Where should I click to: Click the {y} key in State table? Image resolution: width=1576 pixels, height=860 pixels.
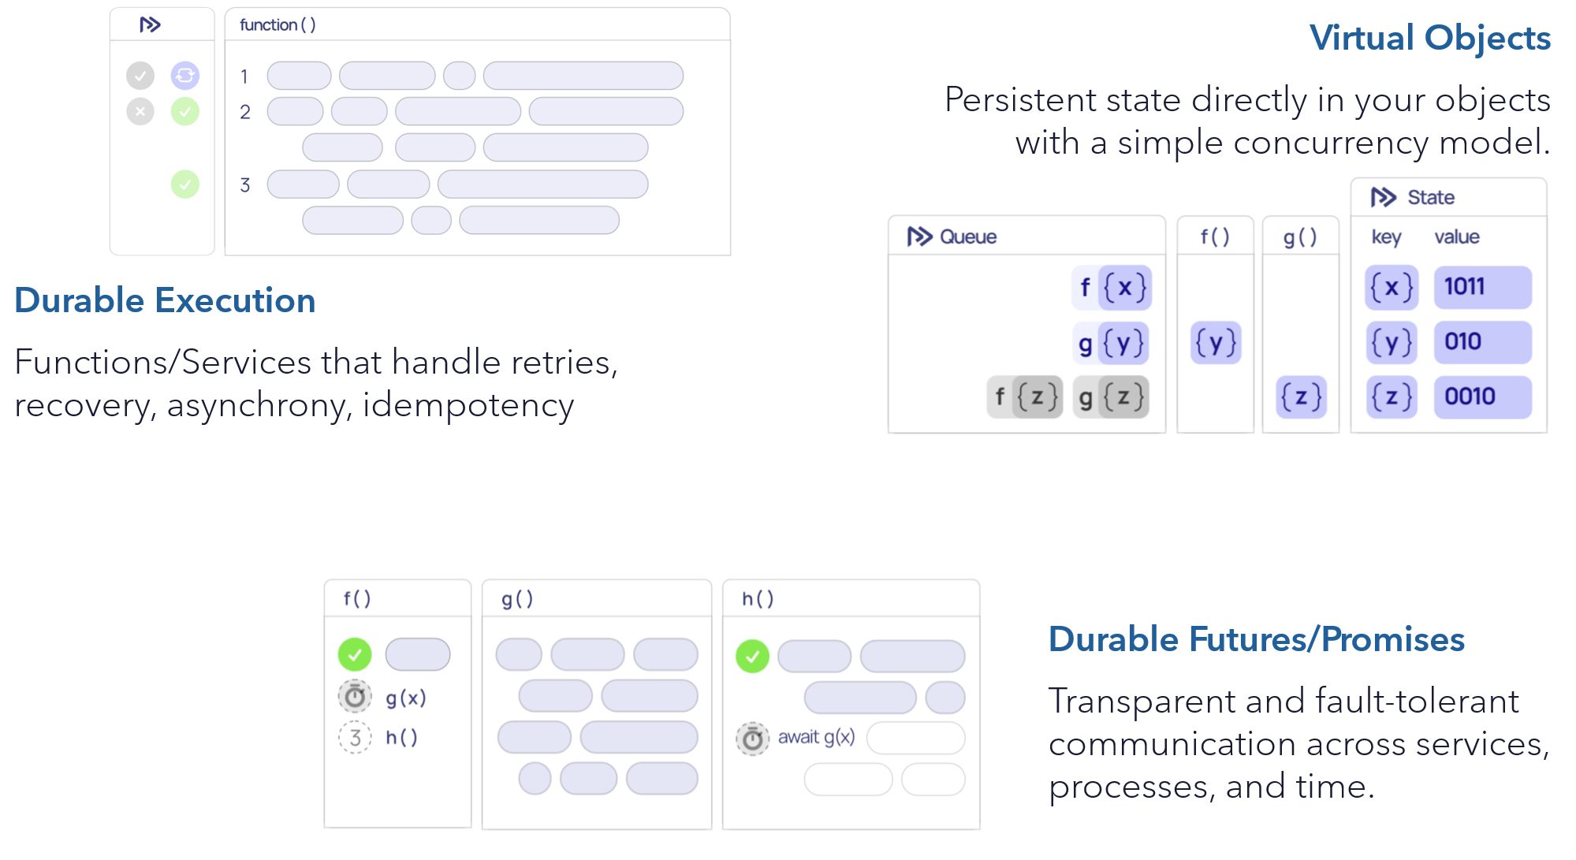point(1391,342)
